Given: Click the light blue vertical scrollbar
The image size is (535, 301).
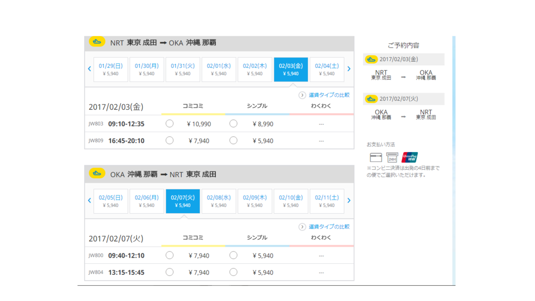Looking at the screenshot, I should (x=454, y=160).
